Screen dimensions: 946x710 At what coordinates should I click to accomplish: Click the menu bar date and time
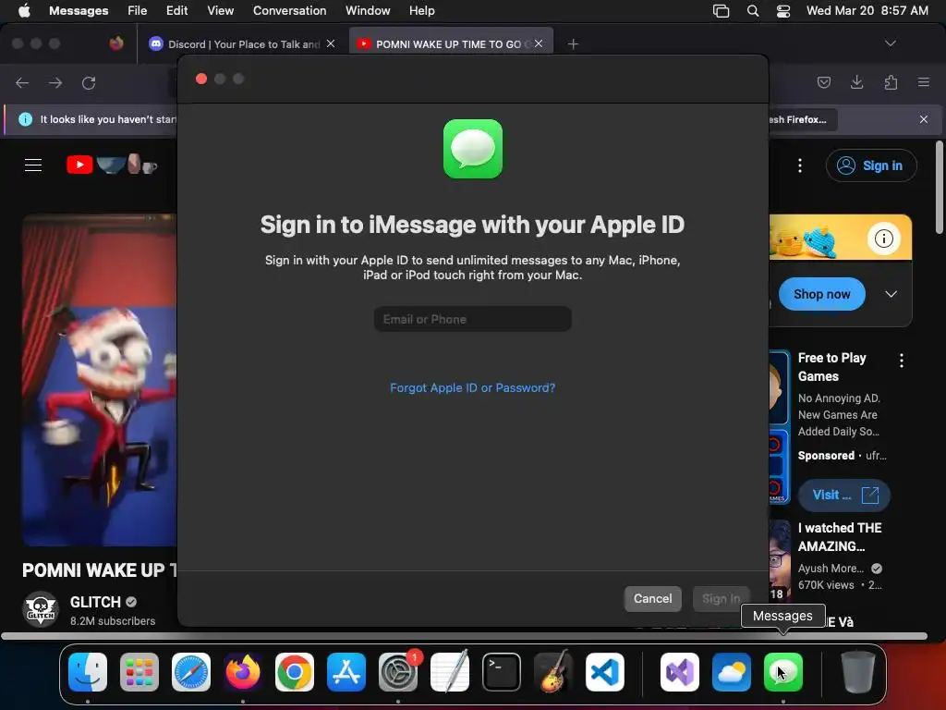coord(867,11)
